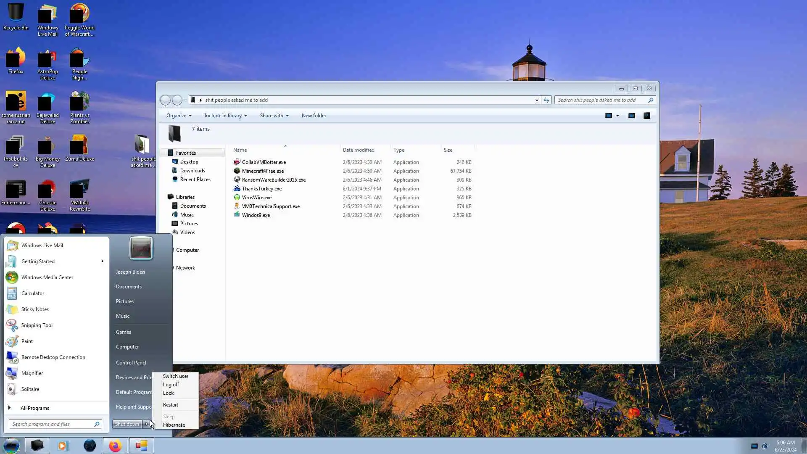The height and width of the screenshot is (454, 807).
Task: Expand the Include in library dropdown
Action: 225,116
